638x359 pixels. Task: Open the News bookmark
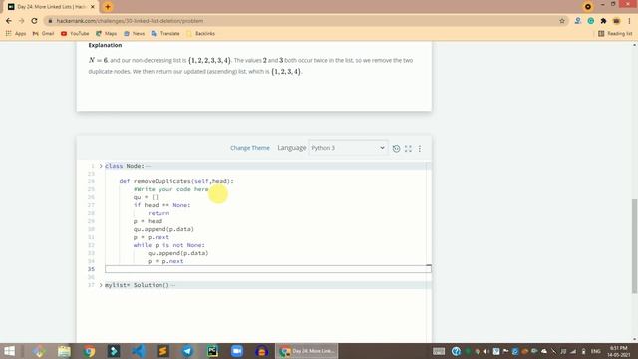135,33
